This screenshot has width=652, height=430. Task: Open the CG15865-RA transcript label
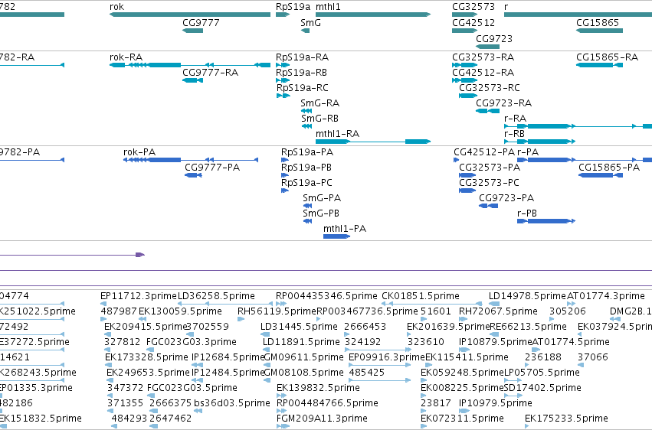tap(607, 57)
